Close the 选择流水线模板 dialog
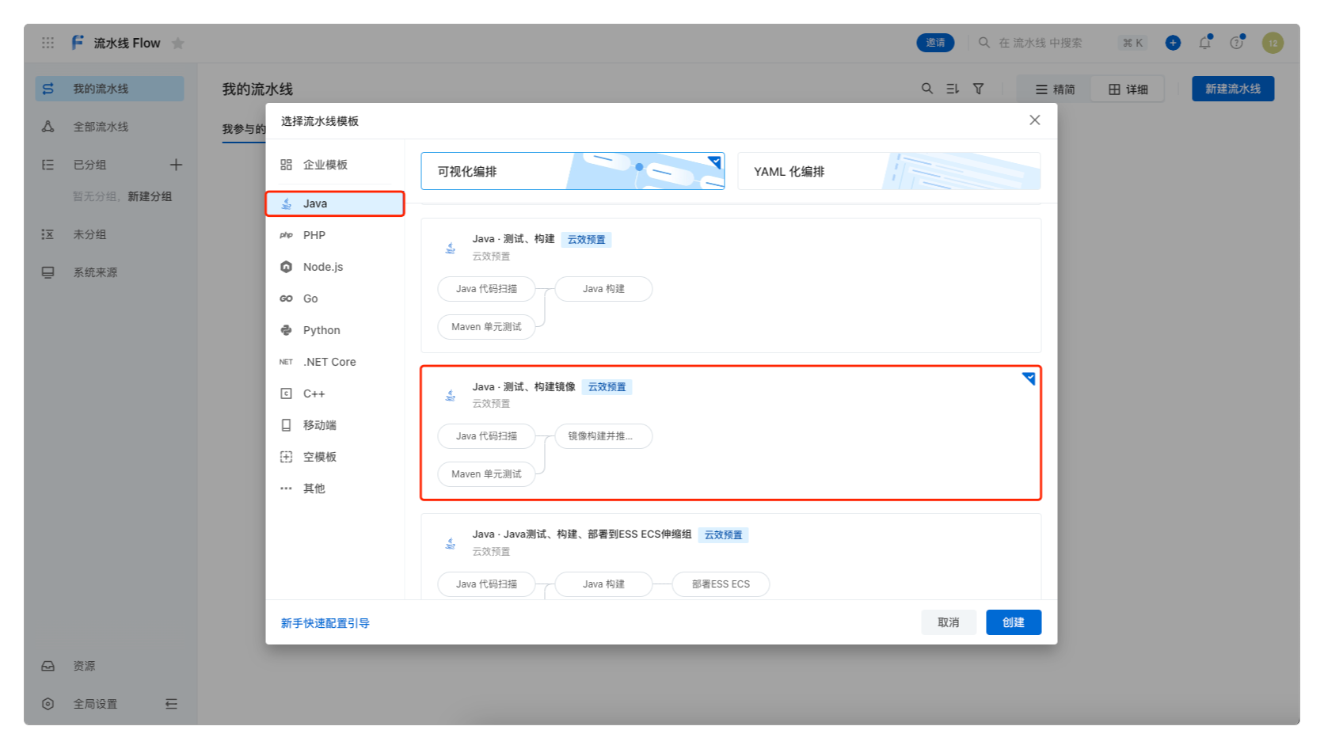 point(1035,120)
